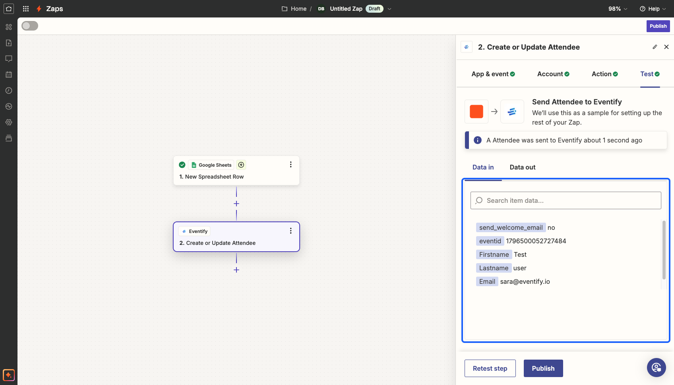This screenshot has width=674, height=385.
Task: Open the Zapier home icon
Action: pos(9,9)
